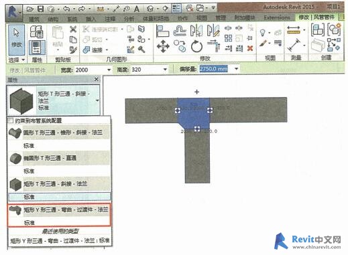Image resolution: width=348 pixels, height=255 pixels.
Task: Select the Text 'A' tool in quick access toolbar
Action: (137, 9)
